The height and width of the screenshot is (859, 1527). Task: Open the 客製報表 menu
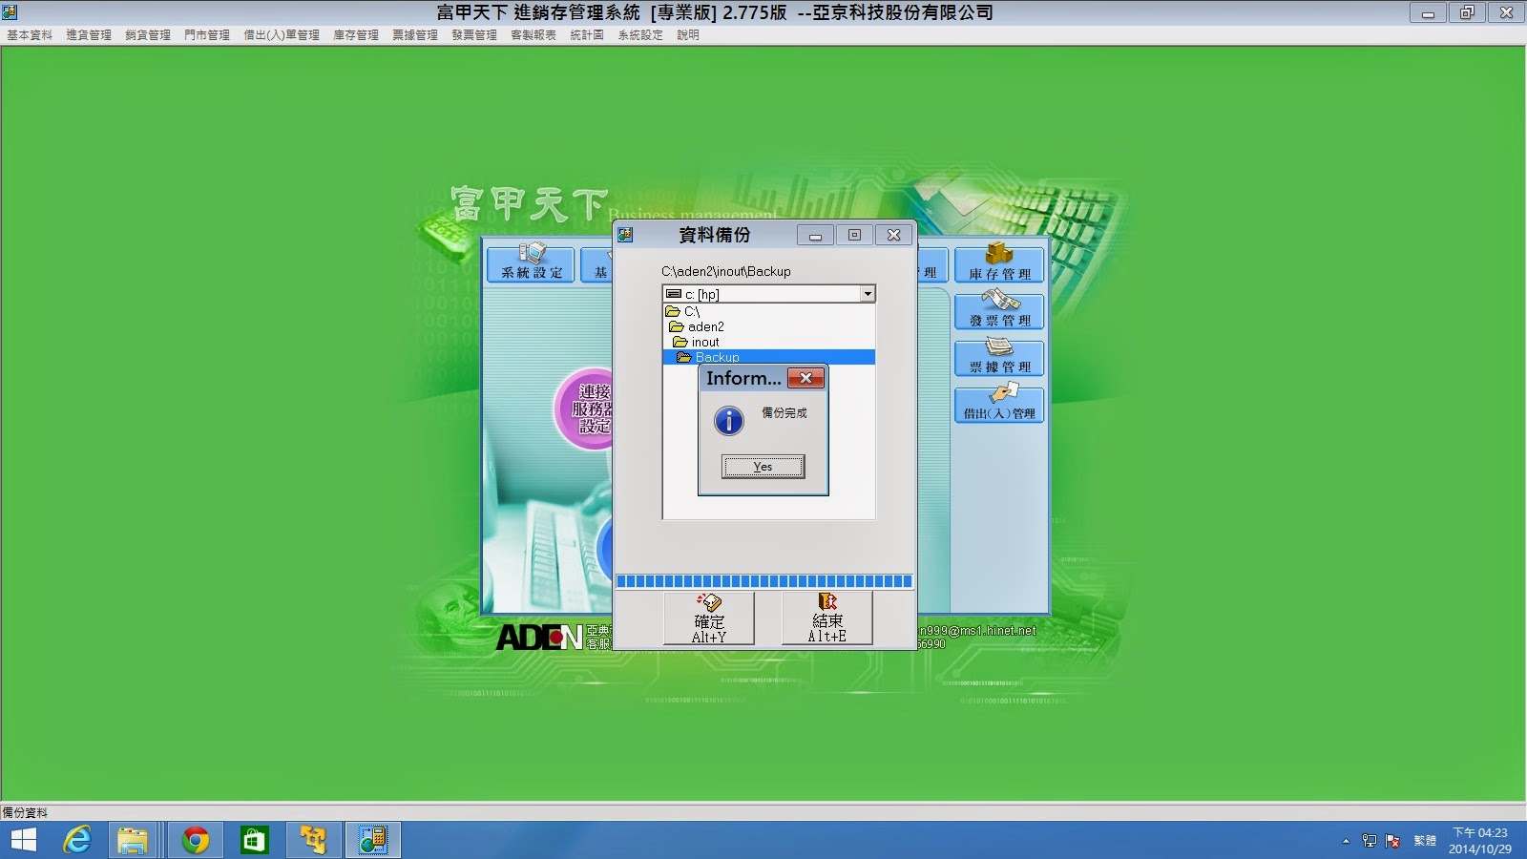tap(533, 35)
